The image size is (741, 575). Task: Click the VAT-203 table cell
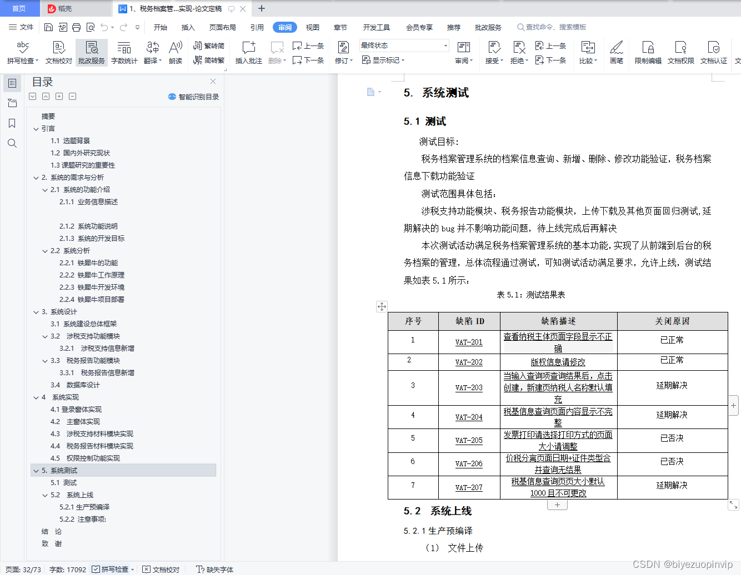click(x=469, y=388)
